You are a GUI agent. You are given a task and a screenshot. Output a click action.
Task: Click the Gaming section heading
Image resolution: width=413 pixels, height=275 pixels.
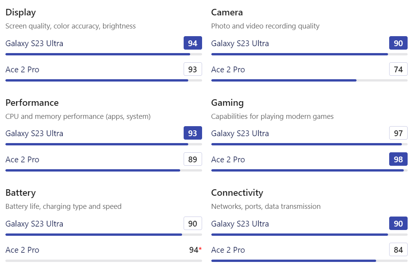pos(227,103)
